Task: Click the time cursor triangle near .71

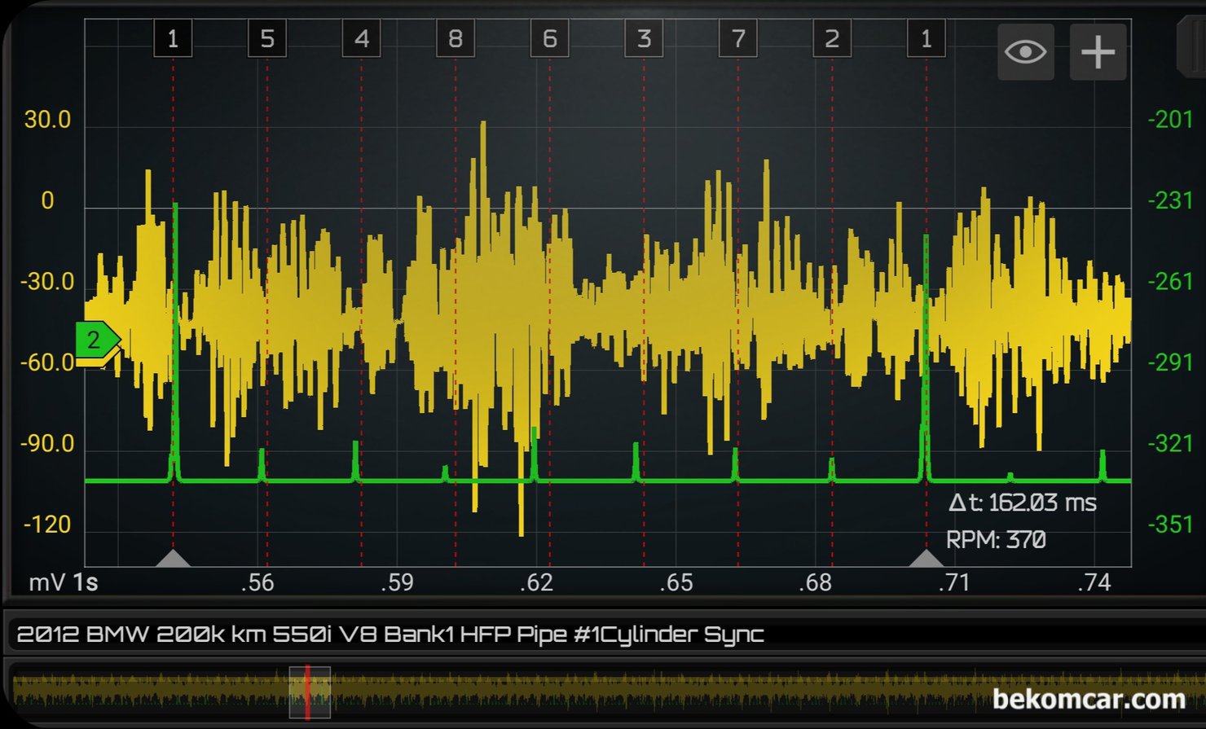Action: 926,559
